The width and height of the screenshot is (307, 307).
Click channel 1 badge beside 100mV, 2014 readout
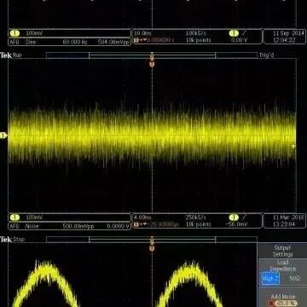(14, 33)
